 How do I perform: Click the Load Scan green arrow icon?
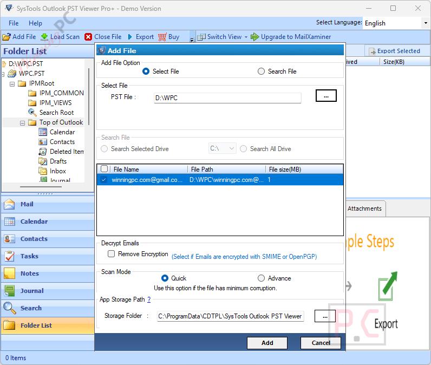click(44, 37)
